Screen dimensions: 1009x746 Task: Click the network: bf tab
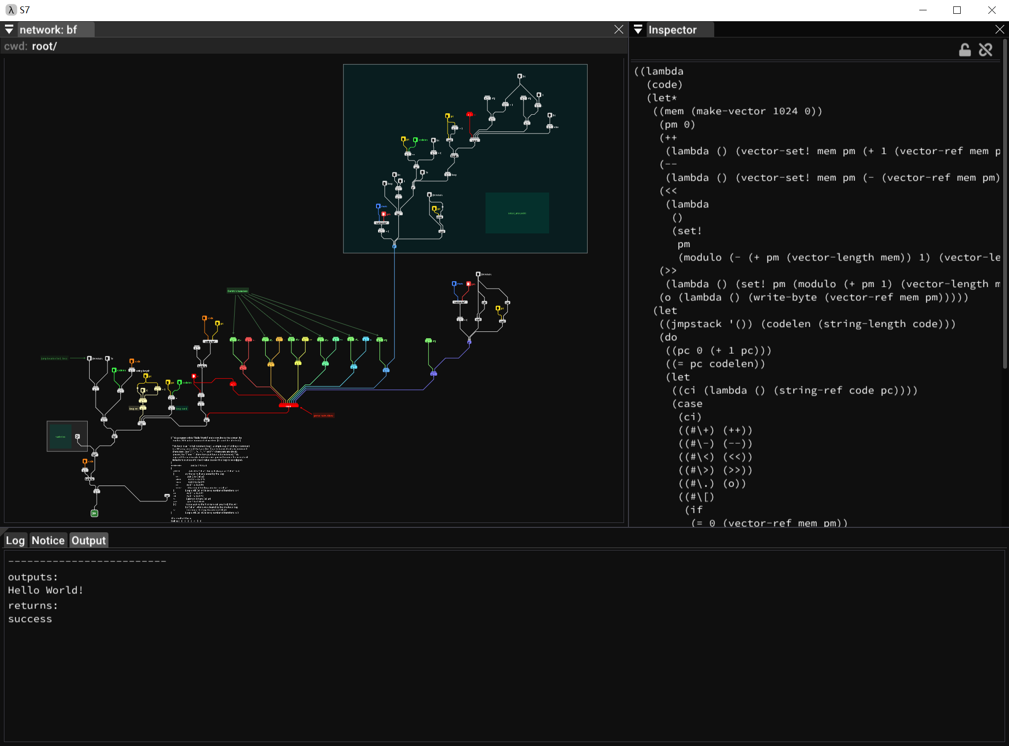coord(47,30)
